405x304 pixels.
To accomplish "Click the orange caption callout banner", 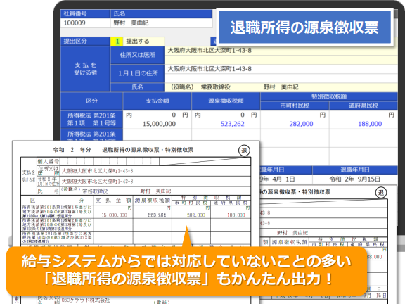I will point(186,271).
